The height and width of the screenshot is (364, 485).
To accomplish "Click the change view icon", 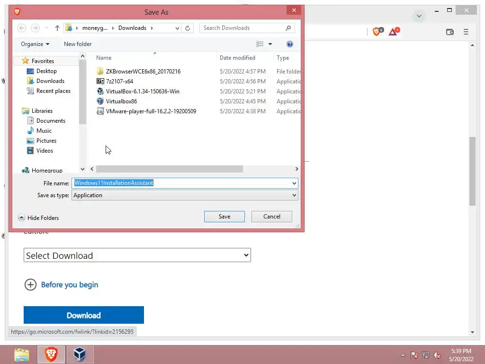I will [260, 44].
